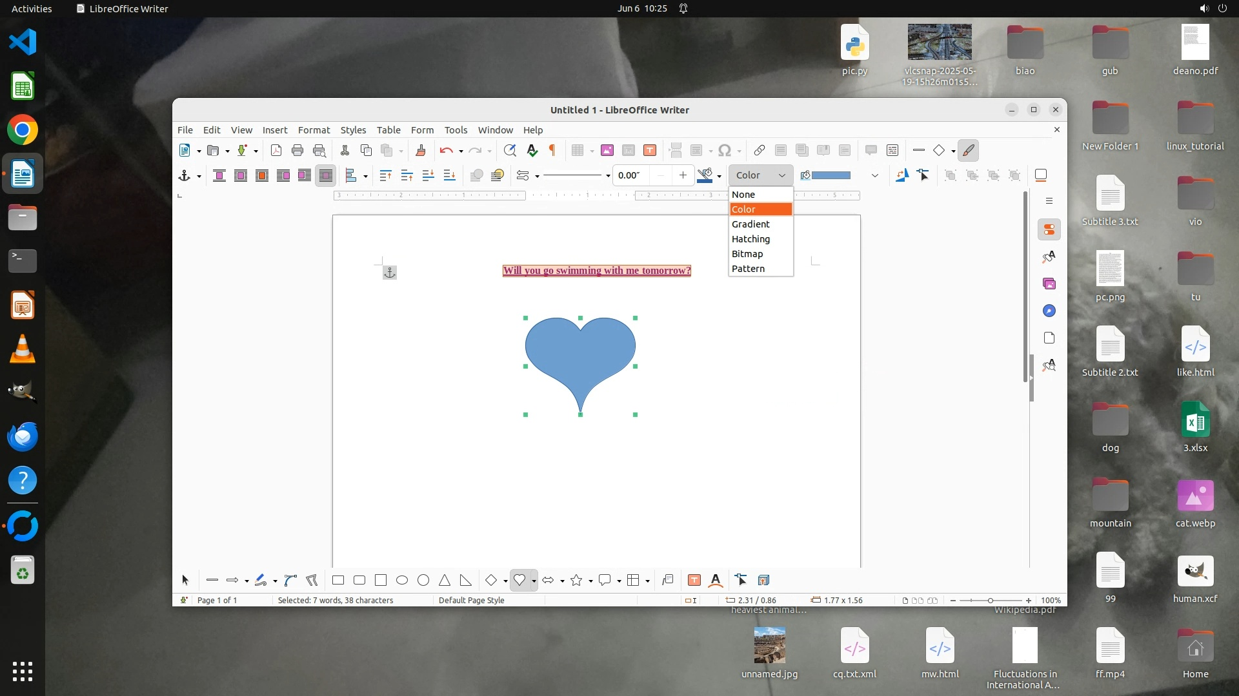Toggle the Show Draw Functions brush button
1239x696 pixels.
968,151
